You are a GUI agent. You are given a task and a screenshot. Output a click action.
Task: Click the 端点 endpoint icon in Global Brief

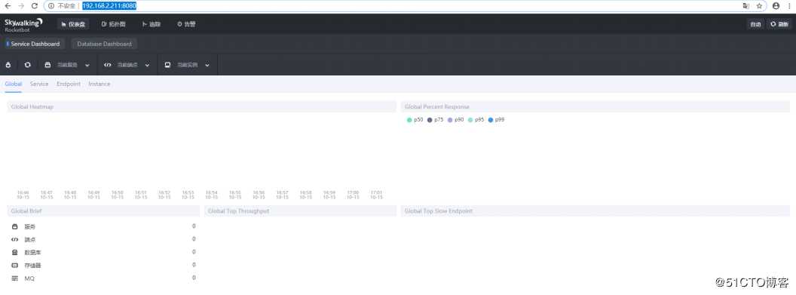click(15, 239)
